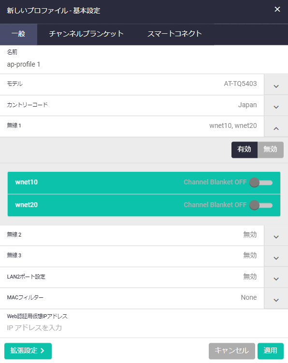
Task: Select 有効 to enable radio 1
Action: click(x=244, y=150)
